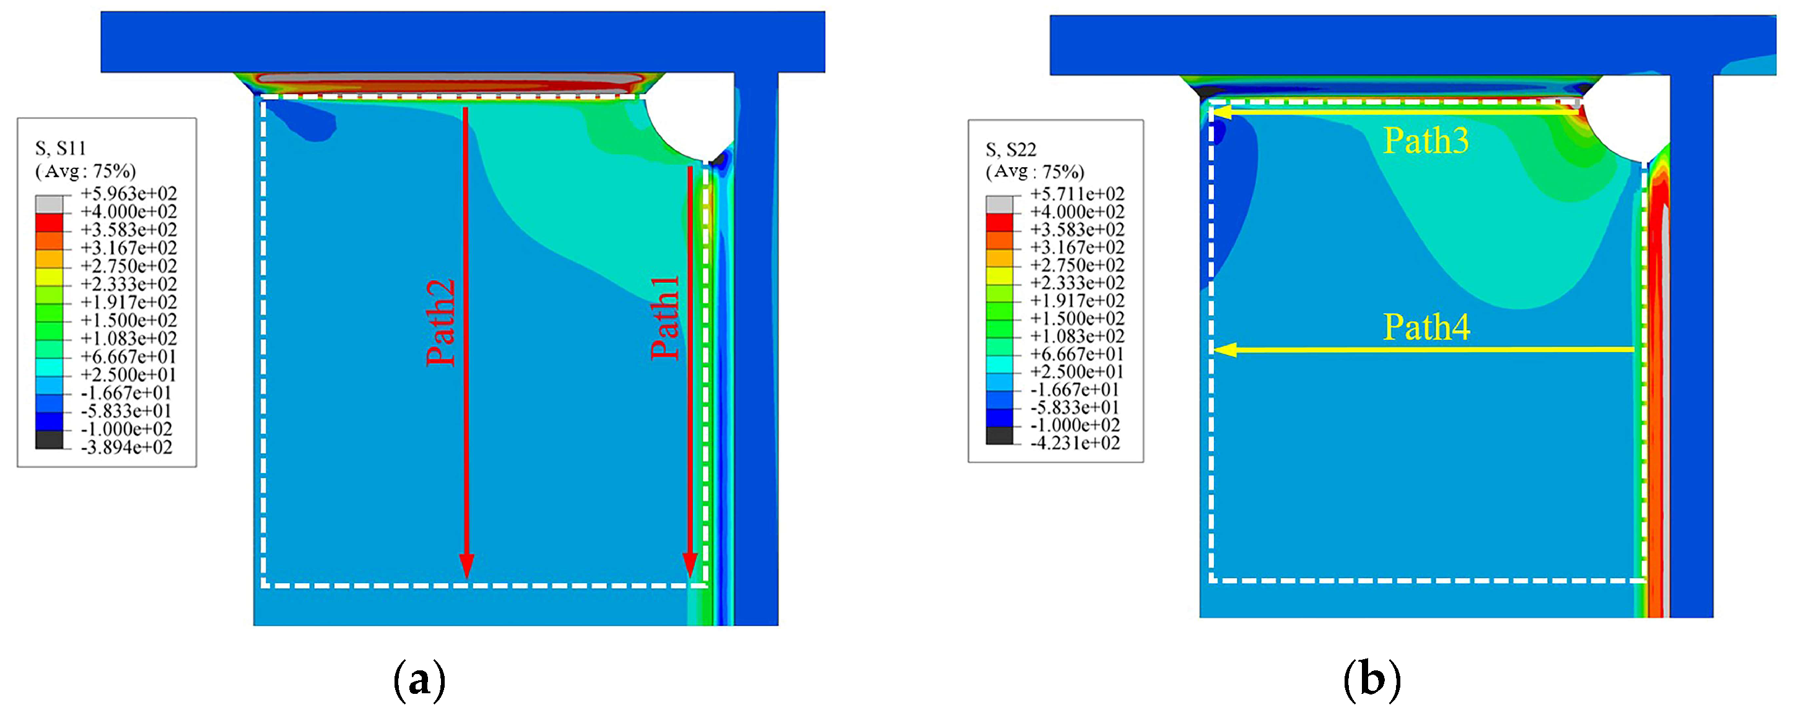Click the yellow Path4 label
The image size is (1793, 718).
(x=1426, y=326)
